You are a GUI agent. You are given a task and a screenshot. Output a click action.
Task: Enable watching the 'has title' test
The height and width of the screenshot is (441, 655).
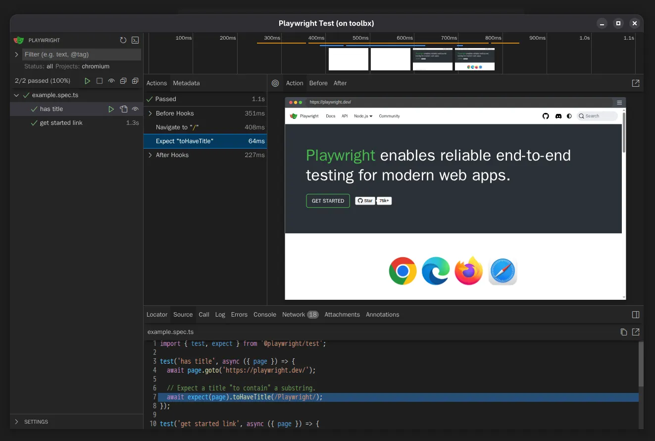(x=135, y=109)
